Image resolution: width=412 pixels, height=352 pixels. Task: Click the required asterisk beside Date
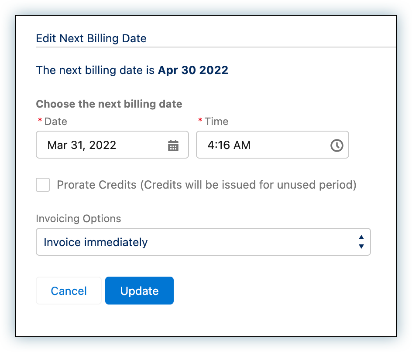[40, 121]
